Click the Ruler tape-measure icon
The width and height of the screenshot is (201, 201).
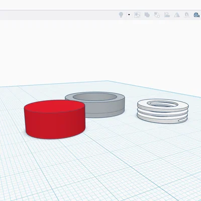click(x=196, y=15)
